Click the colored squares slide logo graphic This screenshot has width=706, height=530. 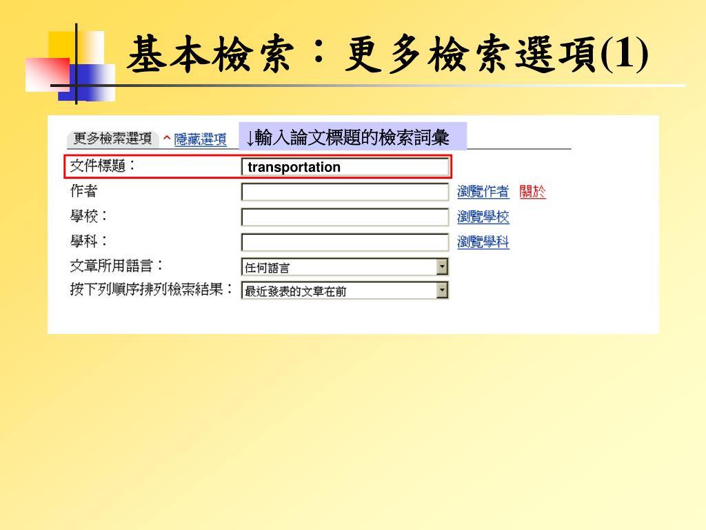[x=70, y=65]
